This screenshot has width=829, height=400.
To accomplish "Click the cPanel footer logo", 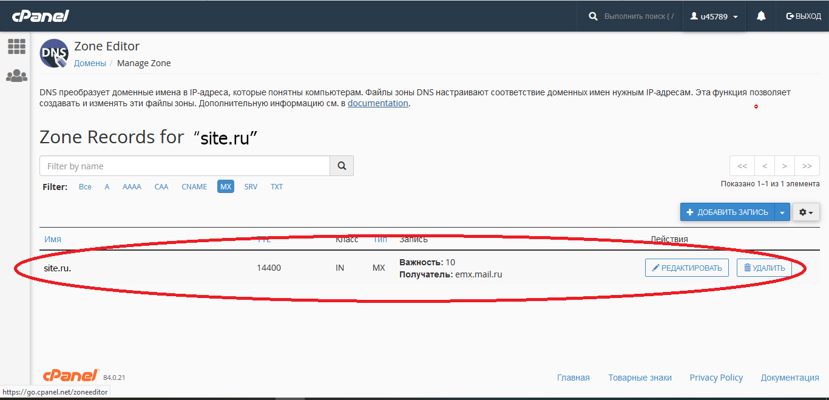I will (x=70, y=376).
